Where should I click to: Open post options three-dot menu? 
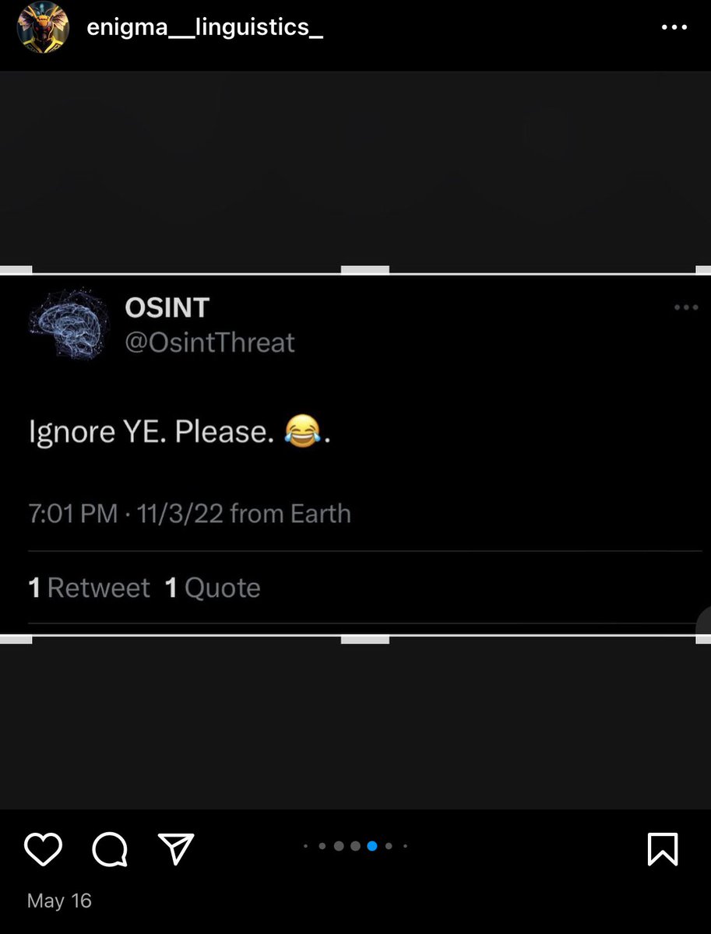(674, 26)
